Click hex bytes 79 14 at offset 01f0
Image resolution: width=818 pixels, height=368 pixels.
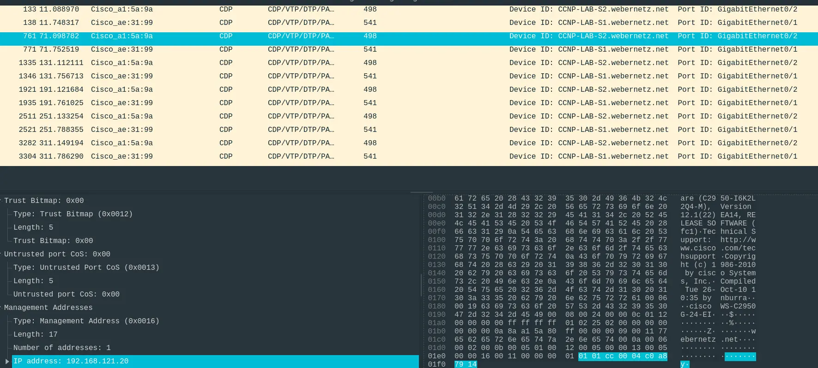465,364
